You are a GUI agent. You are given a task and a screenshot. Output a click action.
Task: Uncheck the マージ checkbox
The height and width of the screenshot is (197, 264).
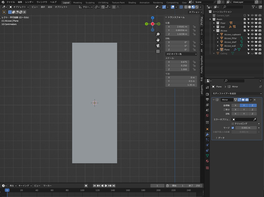click(x=233, y=128)
